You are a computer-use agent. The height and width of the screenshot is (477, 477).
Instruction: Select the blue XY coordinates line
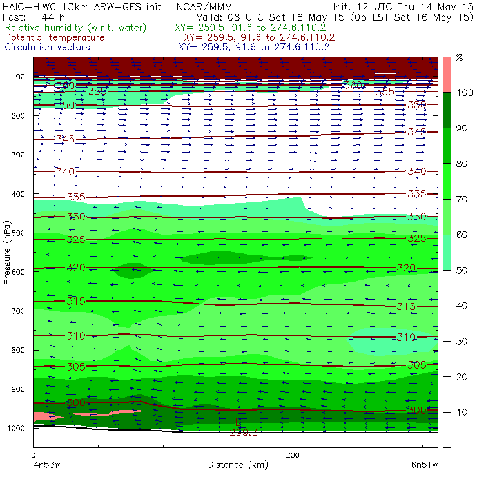[x=254, y=47]
